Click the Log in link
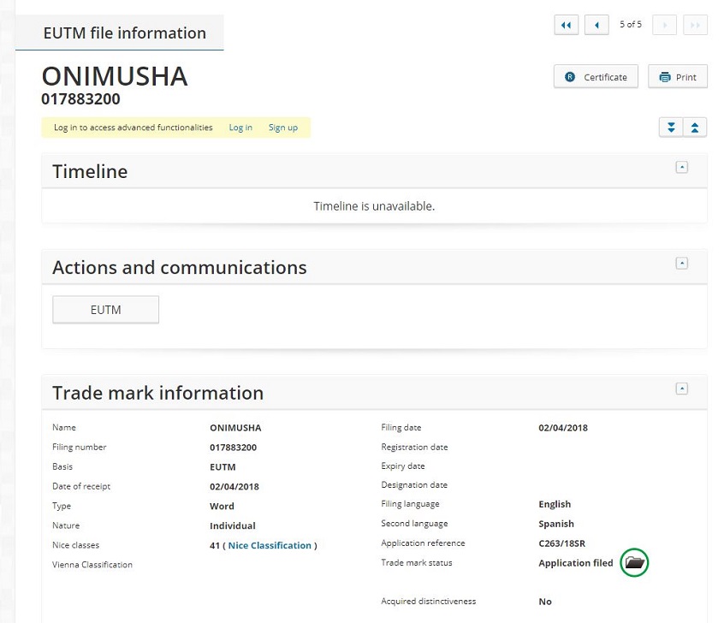This screenshot has height=623, width=724. click(x=240, y=128)
